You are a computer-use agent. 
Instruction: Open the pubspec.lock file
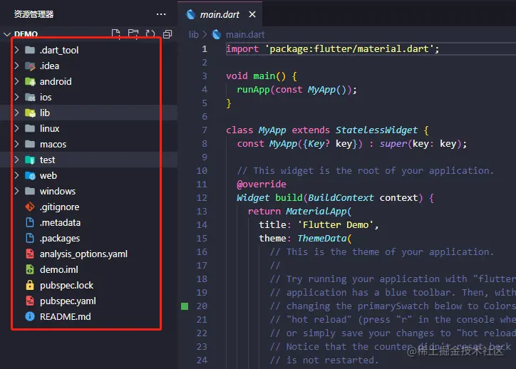(66, 286)
